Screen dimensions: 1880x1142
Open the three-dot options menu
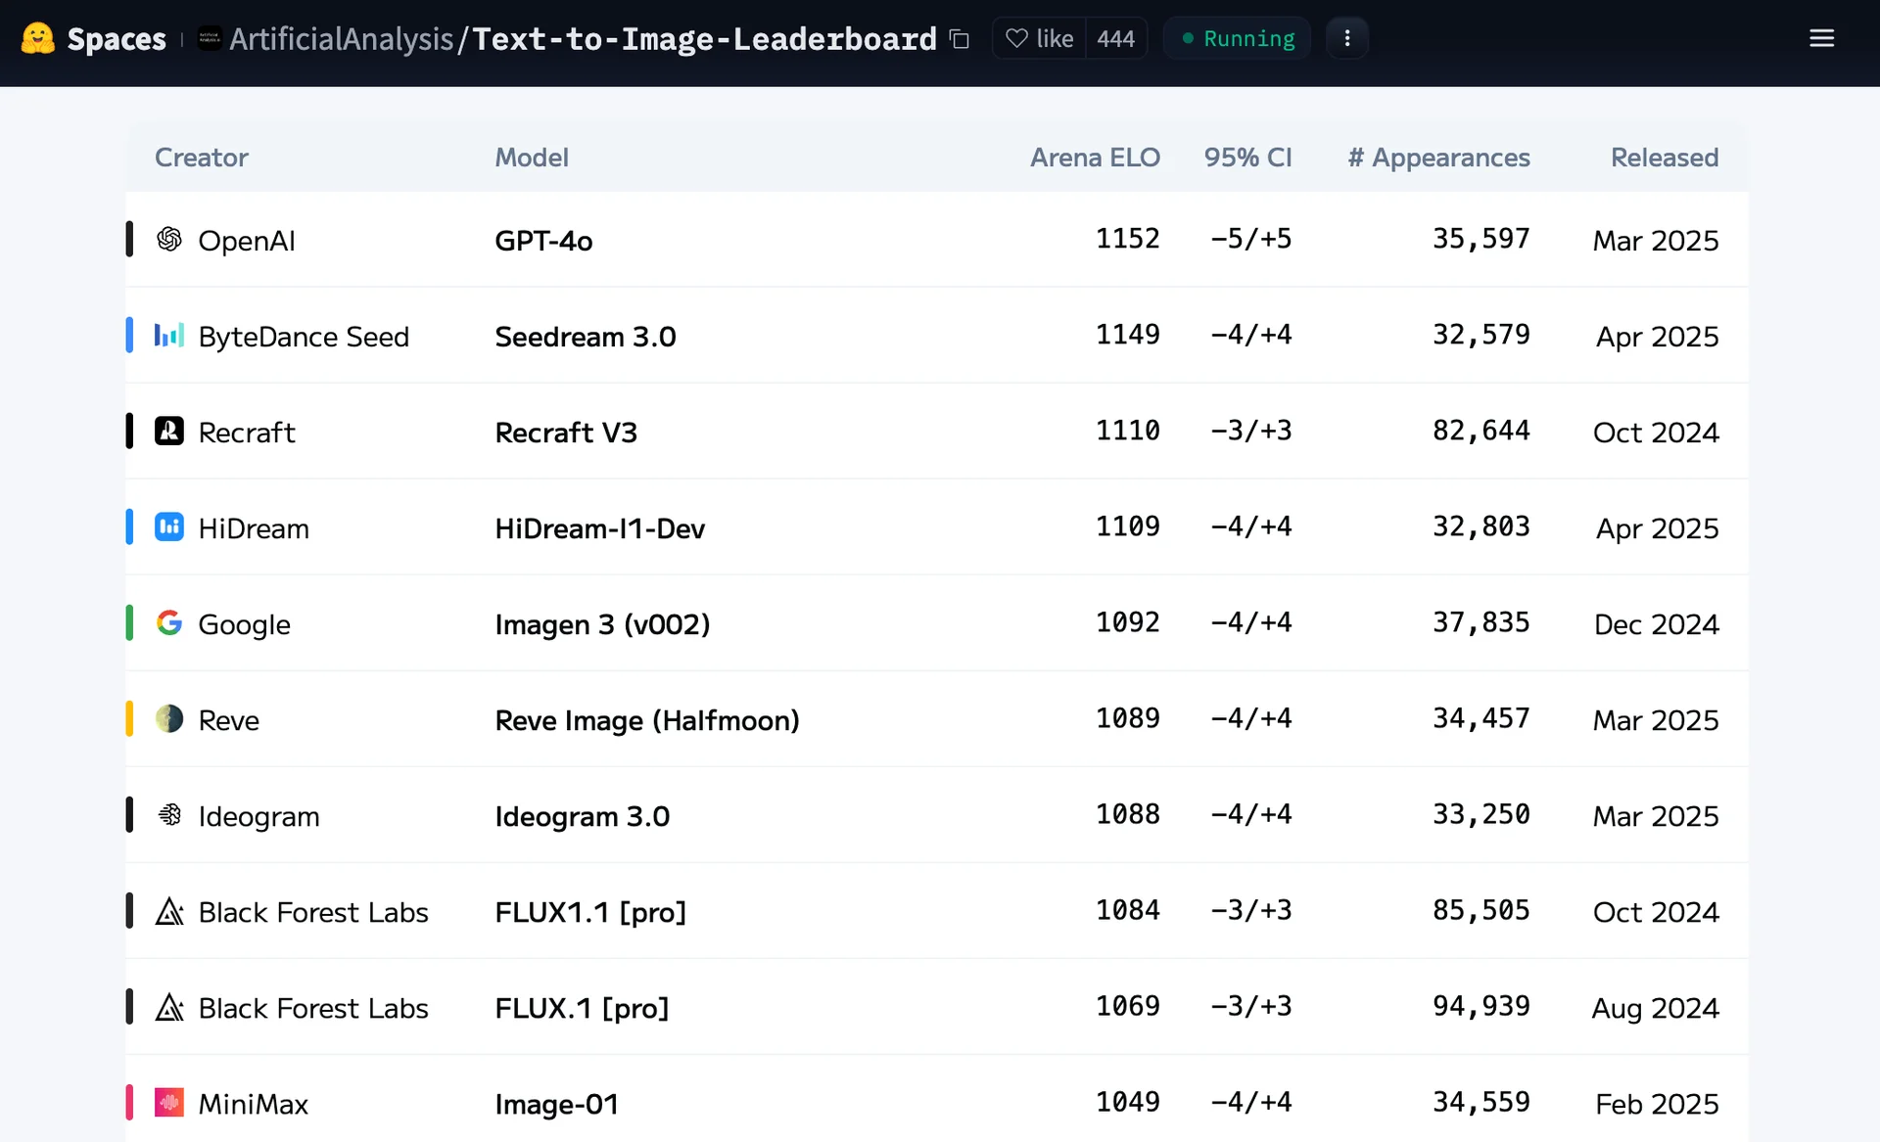coord(1347,38)
